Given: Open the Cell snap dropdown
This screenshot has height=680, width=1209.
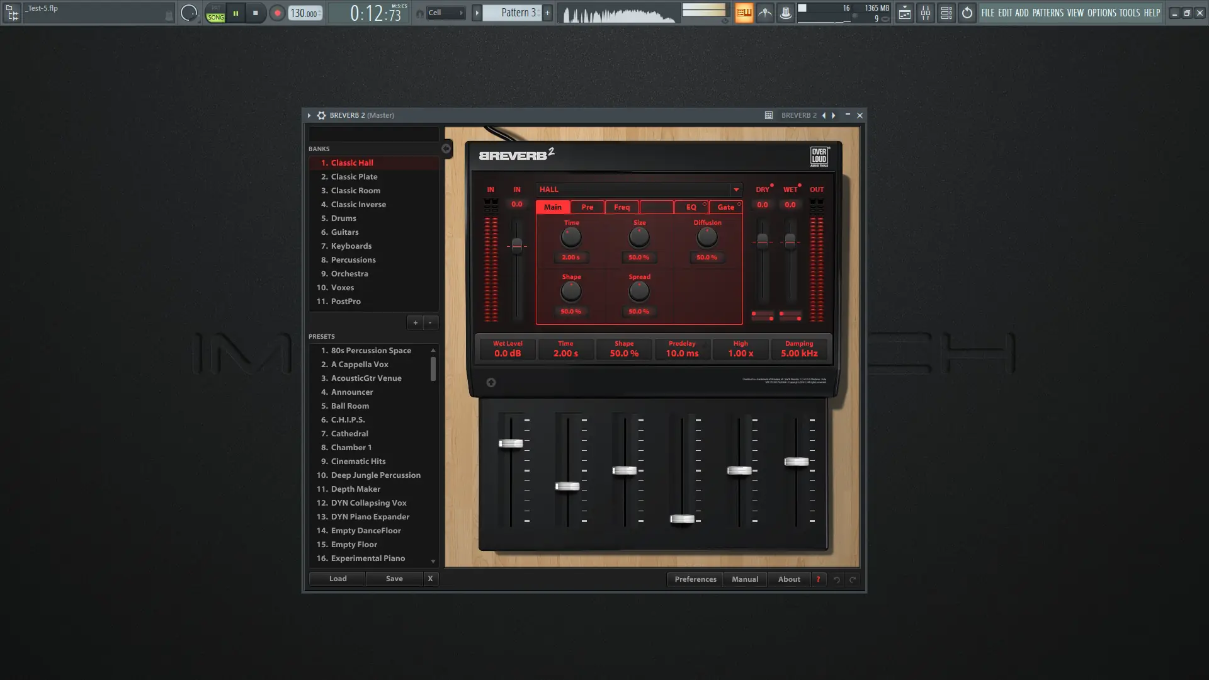Looking at the screenshot, I should tap(445, 13).
